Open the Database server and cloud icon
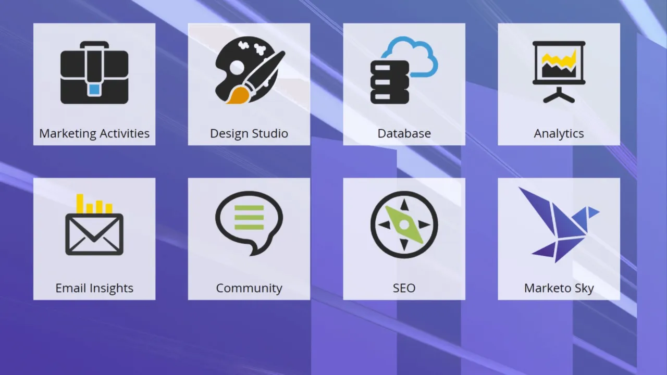This screenshot has width=667, height=375. [404, 70]
